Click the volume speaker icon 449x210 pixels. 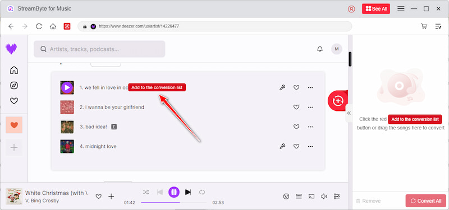click(x=324, y=197)
